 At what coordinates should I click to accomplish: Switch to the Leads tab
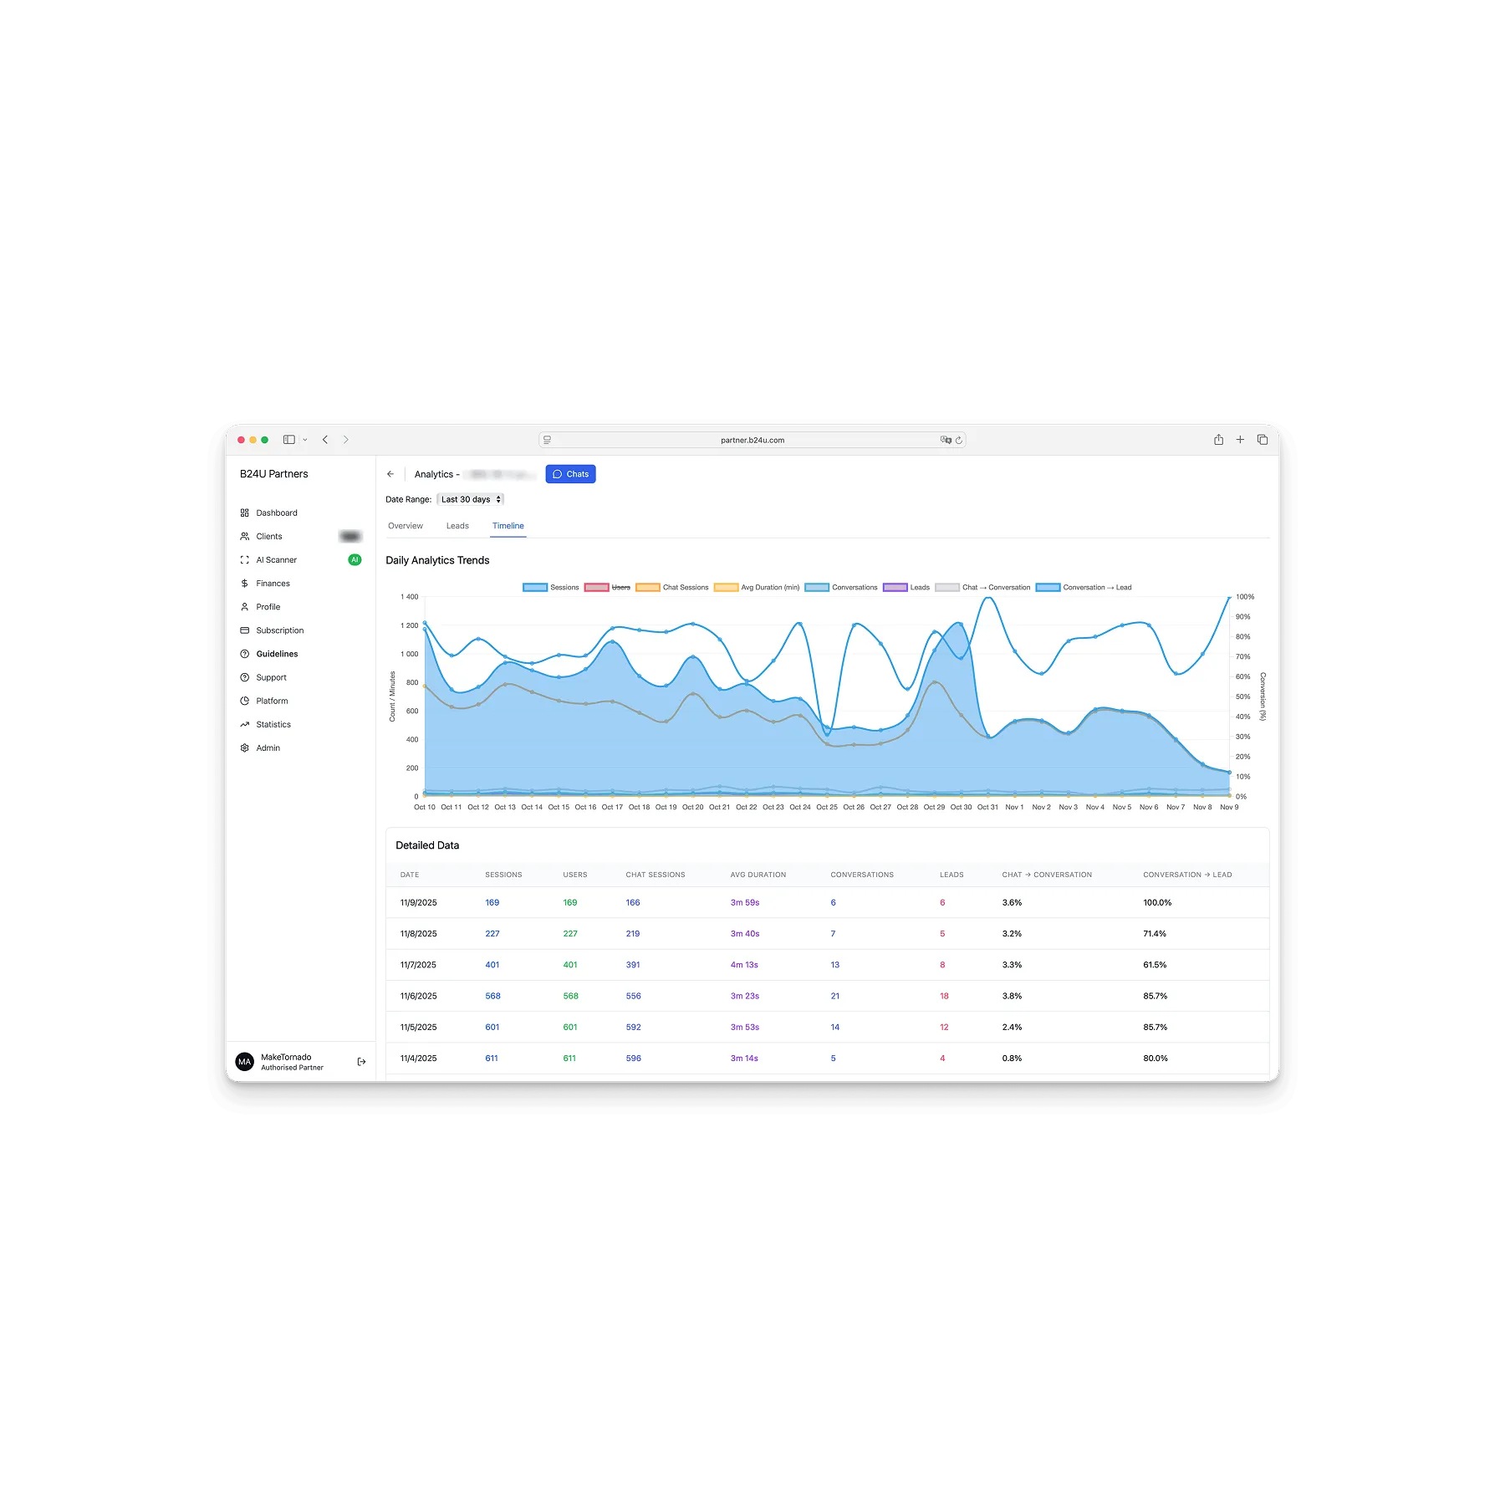pyautogui.click(x=457, y=525)
